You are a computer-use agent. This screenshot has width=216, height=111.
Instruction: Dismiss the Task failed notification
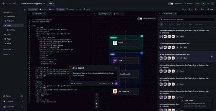click(209, 100)
